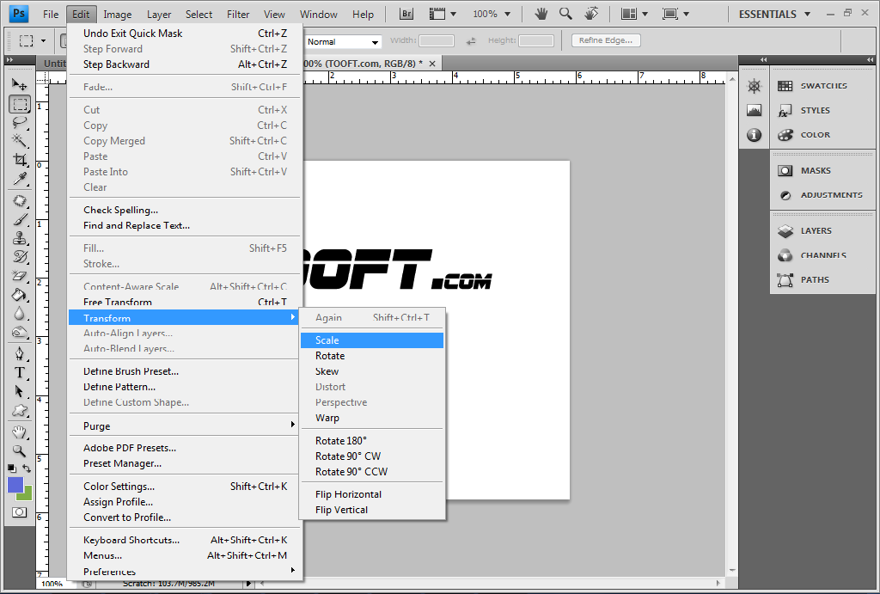The height and width of the screenshot is (594, 880).
Task: Select the Zoom tool in toolbox
Action: click(x=20, y=450)
